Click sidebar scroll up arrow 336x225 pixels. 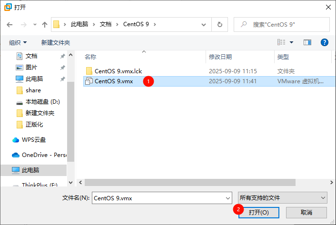71,55
